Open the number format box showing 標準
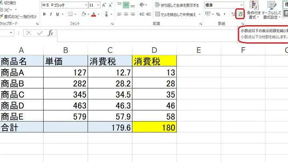Image resolution: width=288 pixels, height=162 pixels. click(x=224, y=5)
